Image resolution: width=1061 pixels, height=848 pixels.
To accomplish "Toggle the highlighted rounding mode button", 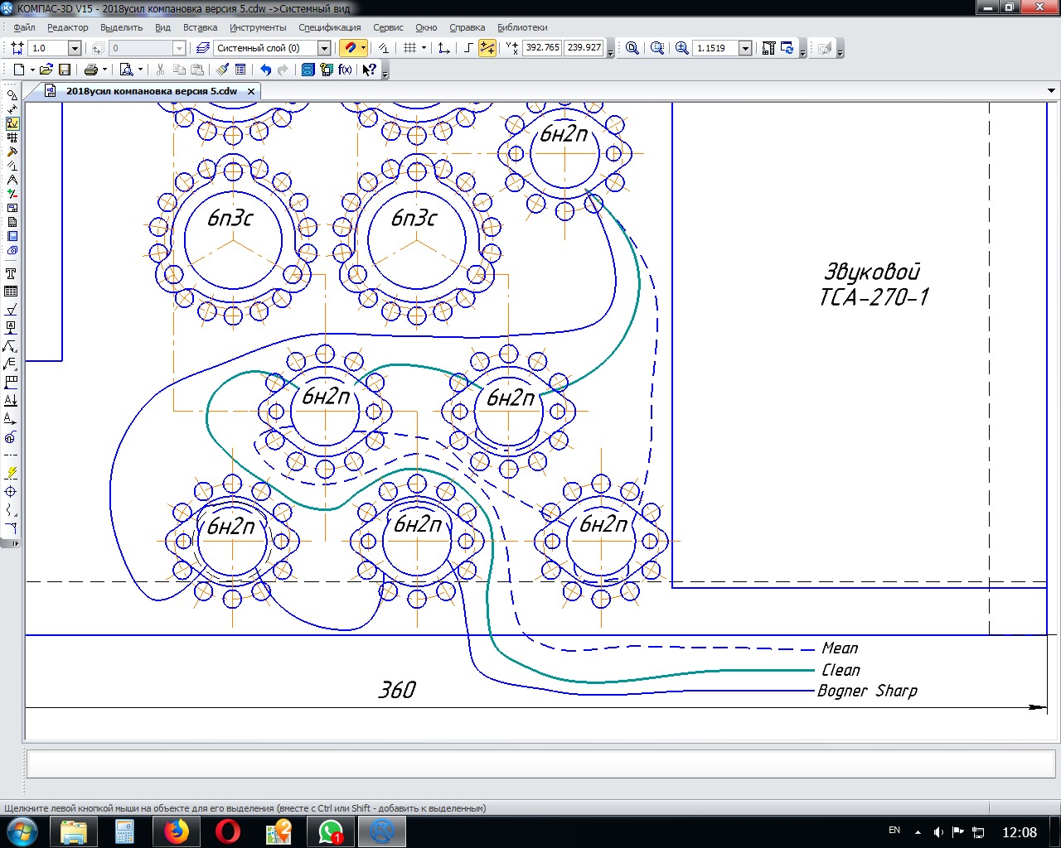I will [x=487, y=48].
